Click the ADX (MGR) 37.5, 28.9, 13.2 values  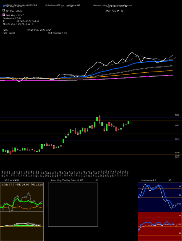pos(39,30)
